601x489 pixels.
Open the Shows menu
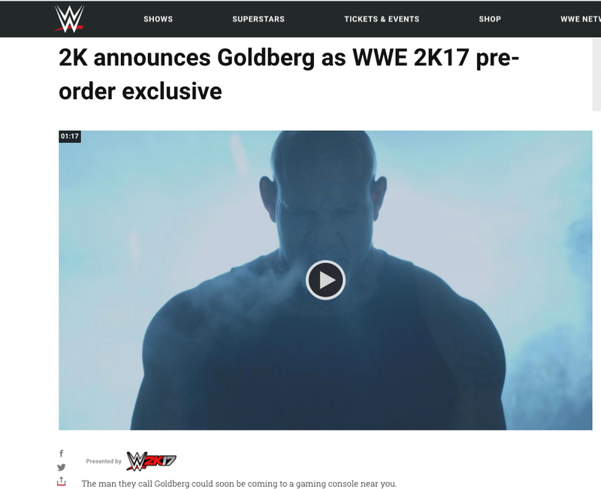(159, 20)
